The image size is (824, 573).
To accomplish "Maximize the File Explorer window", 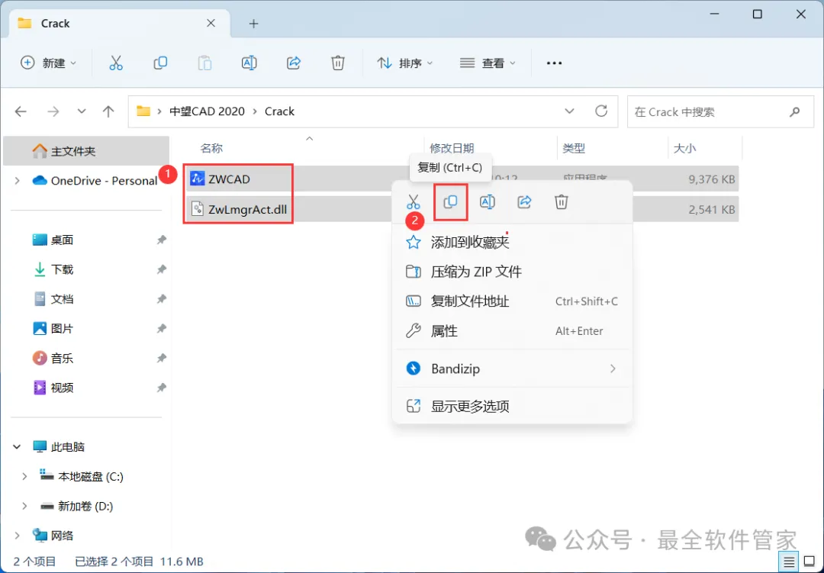I will point(758,14).
